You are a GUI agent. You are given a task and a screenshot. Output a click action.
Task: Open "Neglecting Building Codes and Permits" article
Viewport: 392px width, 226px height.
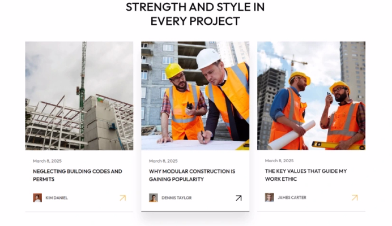coord(78,175)
